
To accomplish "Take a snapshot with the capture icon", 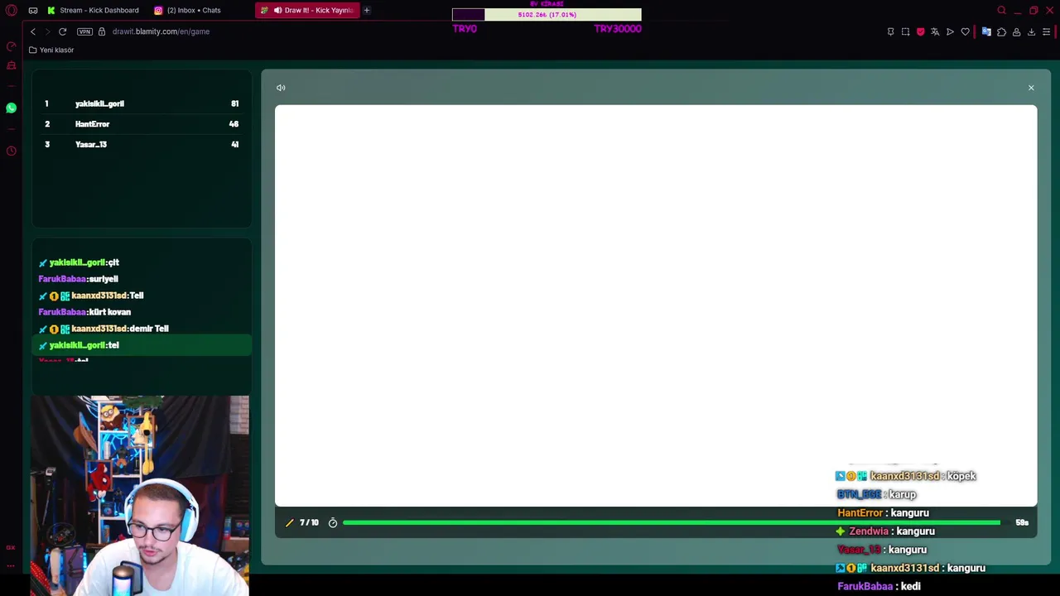I will [905, 31].
